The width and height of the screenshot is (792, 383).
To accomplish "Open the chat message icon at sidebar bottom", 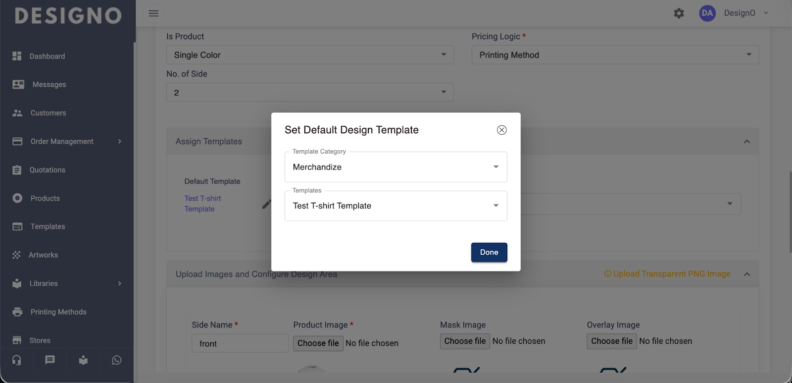I will tap(50, 360).
